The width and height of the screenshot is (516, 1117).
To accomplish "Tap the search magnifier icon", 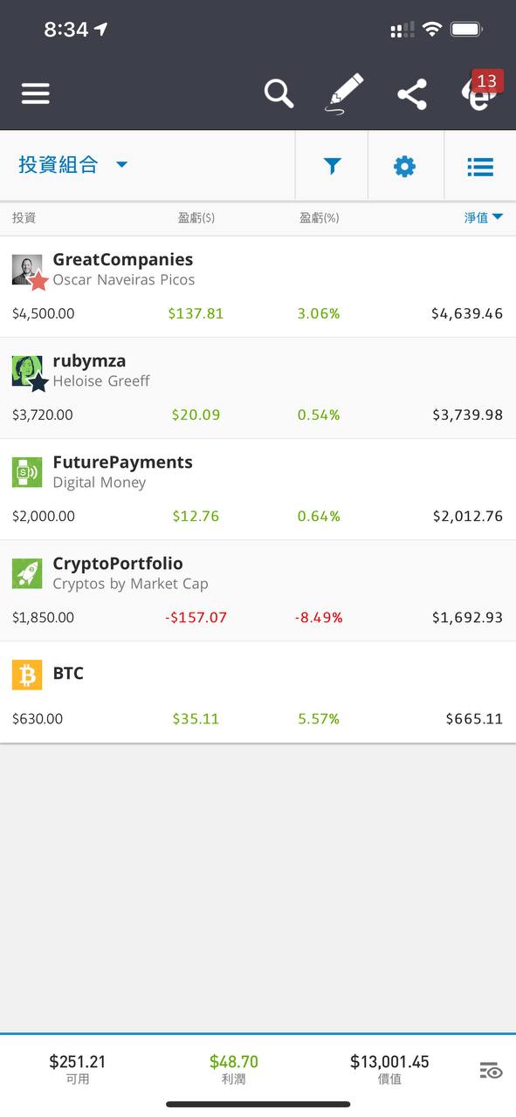I will point(279,93).
